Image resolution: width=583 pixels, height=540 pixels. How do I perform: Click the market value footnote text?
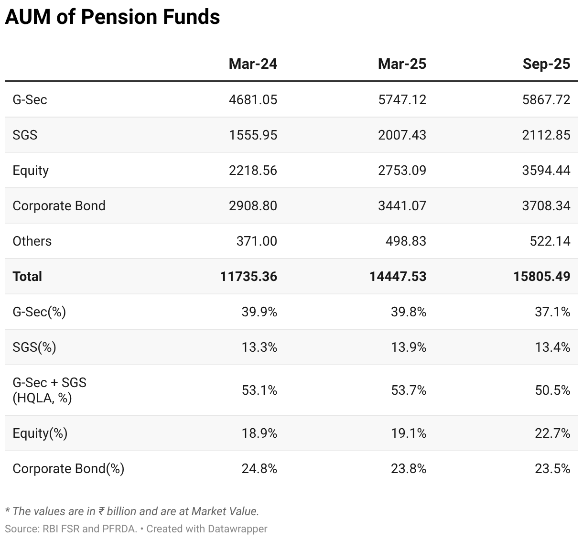pyautogui.click(x=132, y=511)
